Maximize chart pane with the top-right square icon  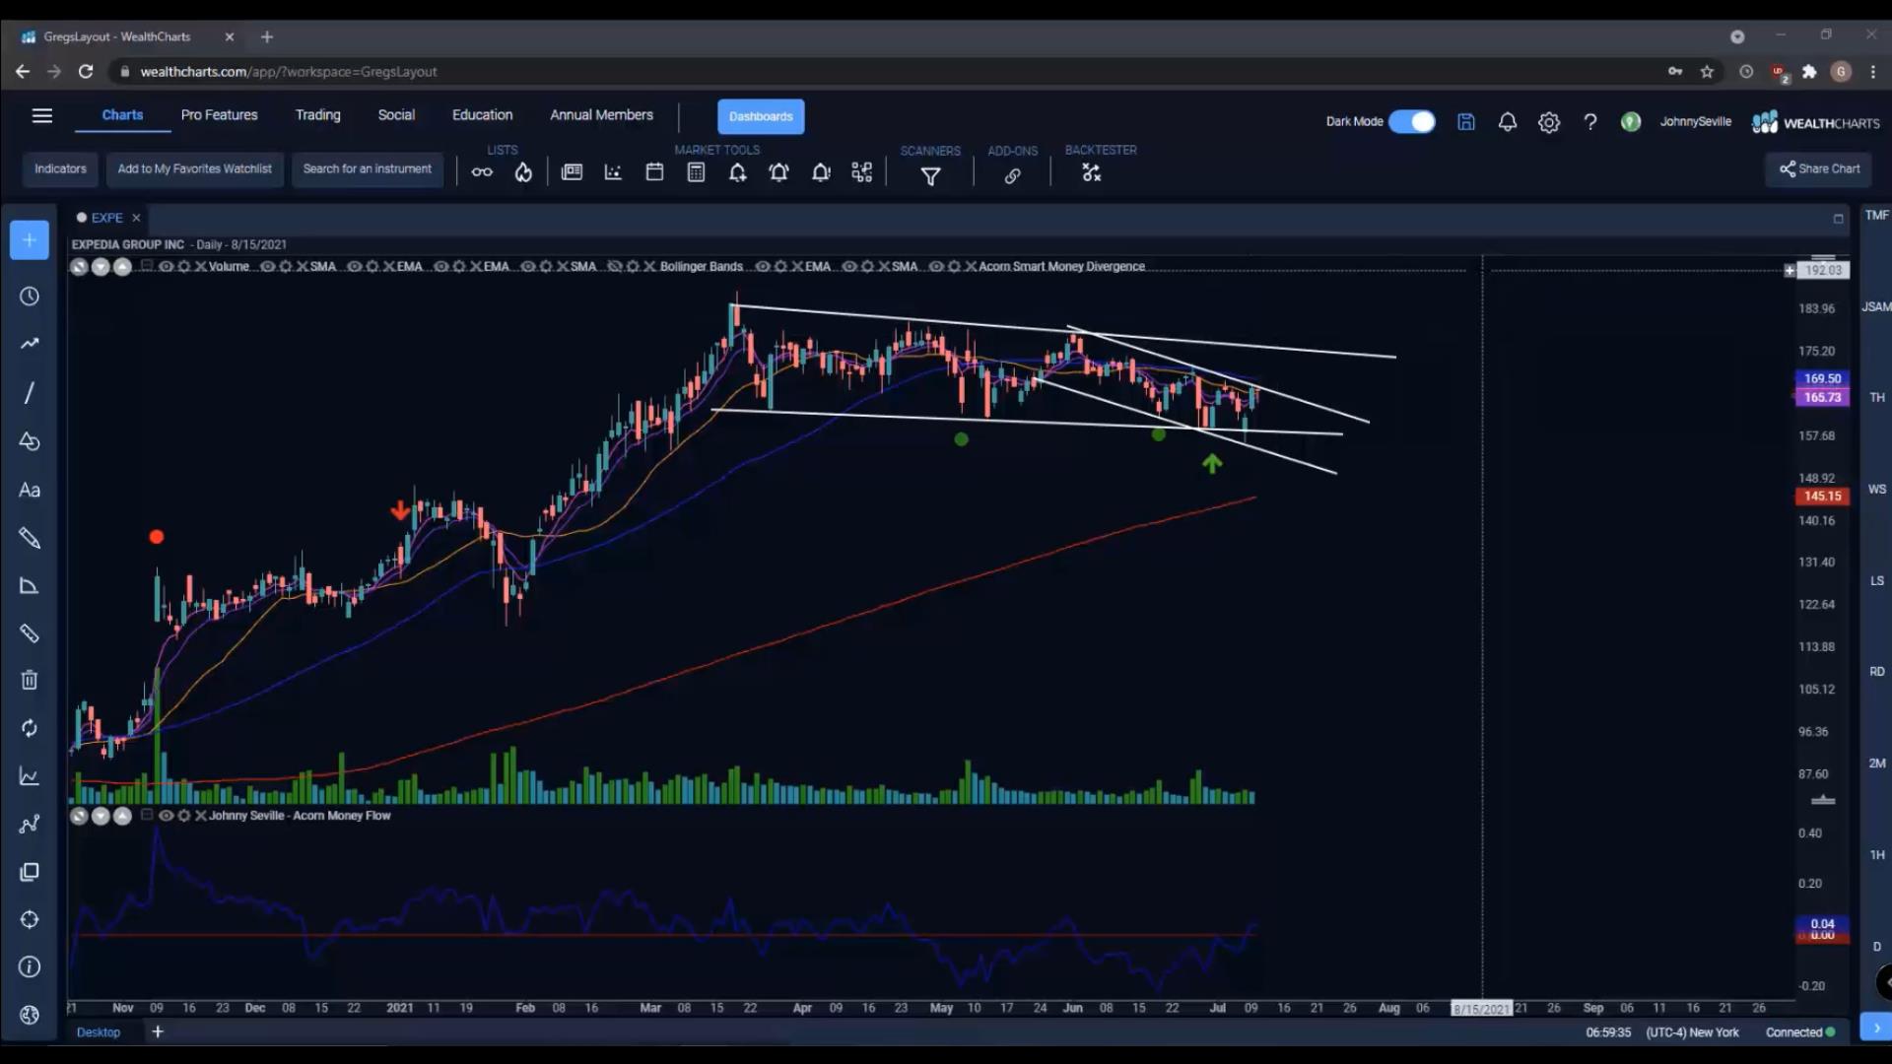click(x=1838, y=219)
